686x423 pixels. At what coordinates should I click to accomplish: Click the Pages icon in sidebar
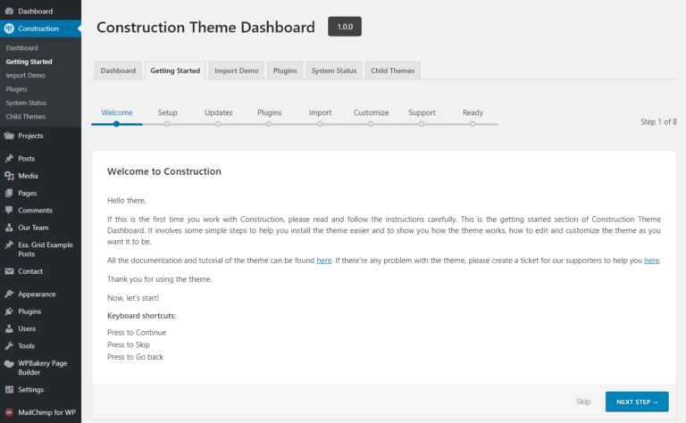pyautogui.click(x=9, y=193)
